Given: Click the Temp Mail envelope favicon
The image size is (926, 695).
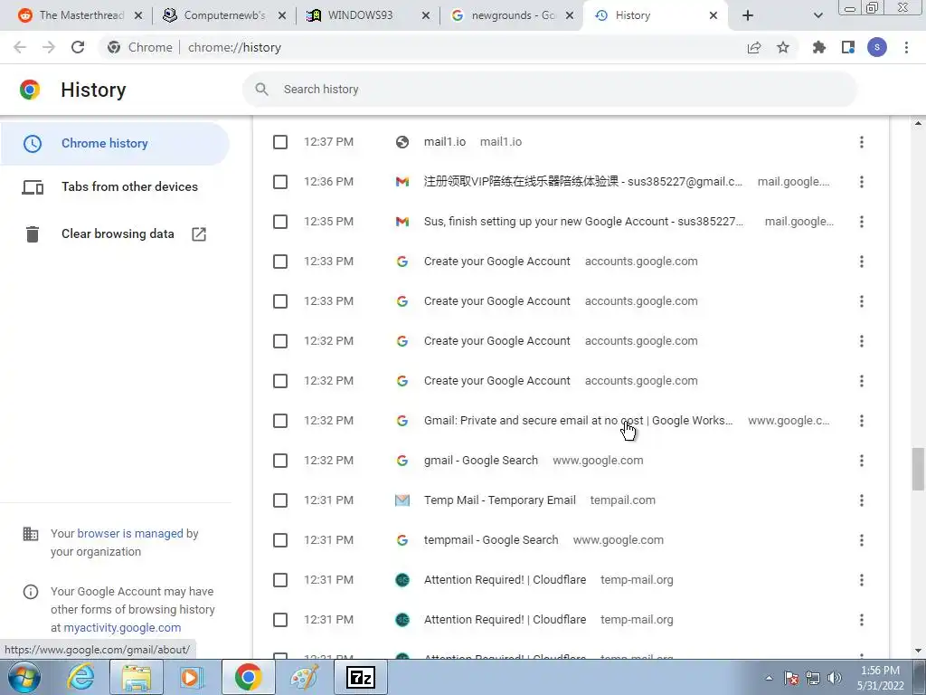Looking at the screenshot, I should pos(402,500).
